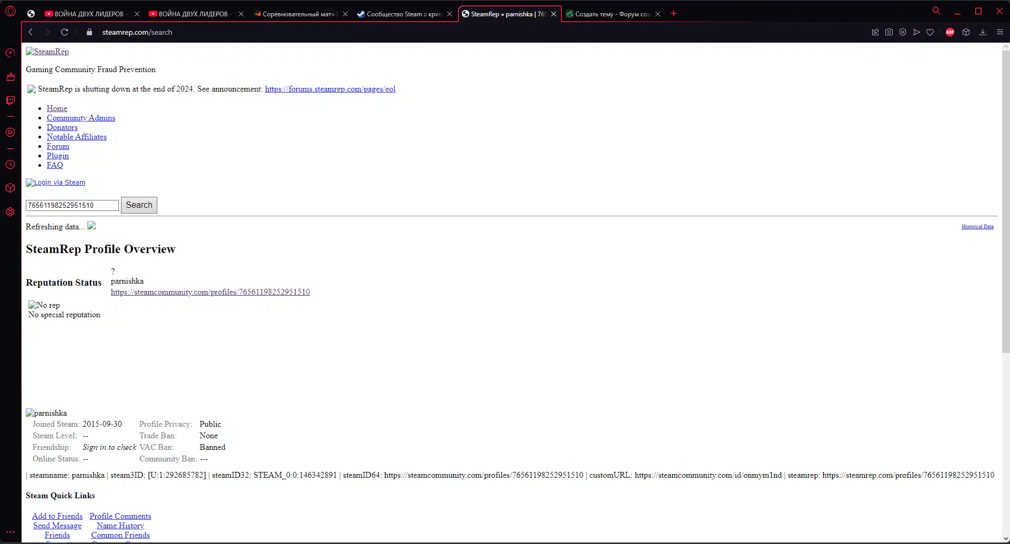This screenshot has height=544, width=1010.
Task: Open the Notable Affiliates link
Action: pyautogui.click(x=77, y=137)
